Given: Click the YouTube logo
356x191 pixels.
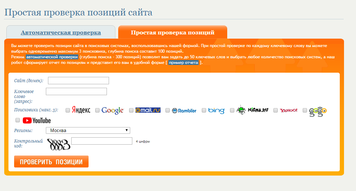Looking at the screenshot, I should coord(37,120).
